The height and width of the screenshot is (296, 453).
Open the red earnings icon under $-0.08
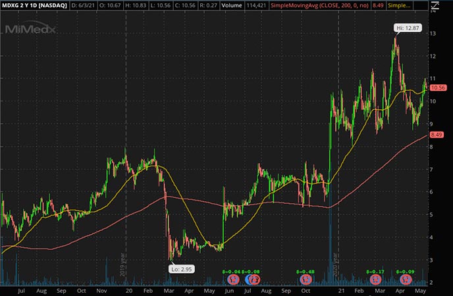coord(255,280)
